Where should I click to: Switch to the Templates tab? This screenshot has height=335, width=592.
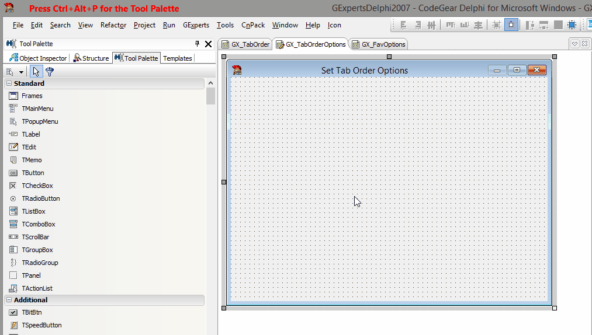(x=178, y=58)
